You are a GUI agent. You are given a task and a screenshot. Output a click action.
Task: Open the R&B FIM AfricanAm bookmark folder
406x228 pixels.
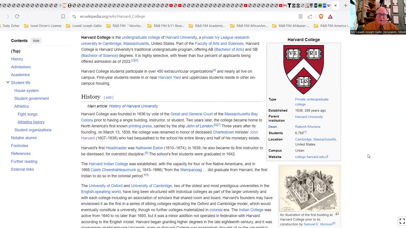[x=249, y=26]
